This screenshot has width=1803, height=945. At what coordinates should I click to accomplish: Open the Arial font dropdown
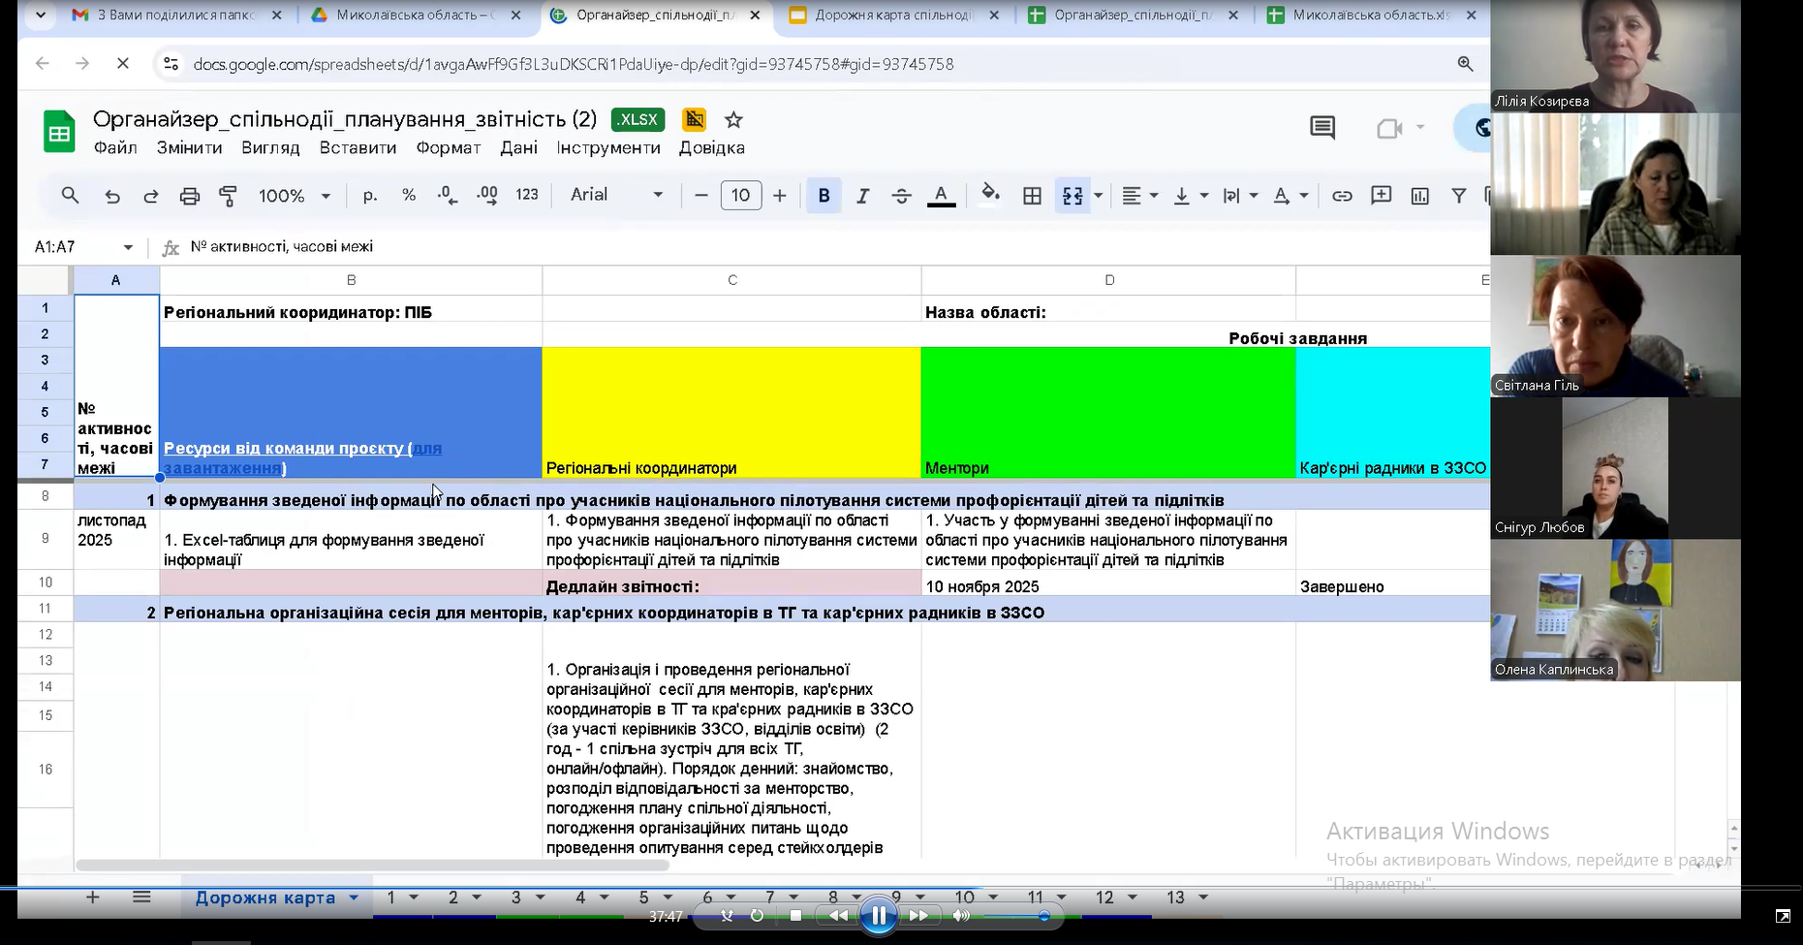(616, 195)
